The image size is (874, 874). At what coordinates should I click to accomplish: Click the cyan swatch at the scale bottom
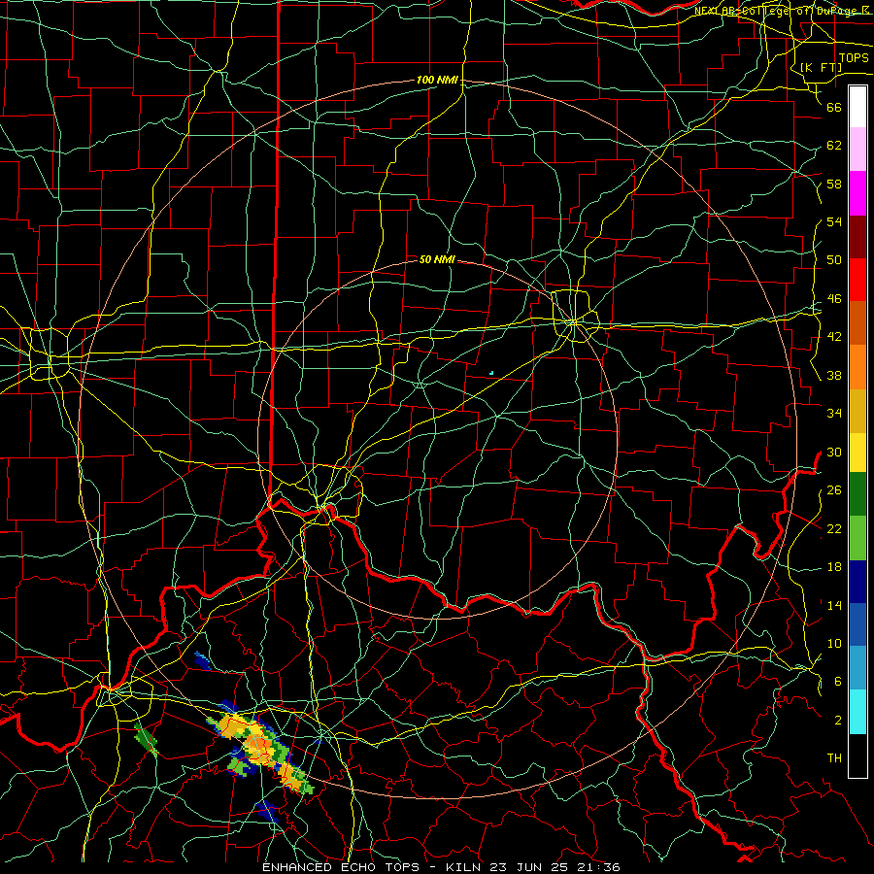point(857,712)
